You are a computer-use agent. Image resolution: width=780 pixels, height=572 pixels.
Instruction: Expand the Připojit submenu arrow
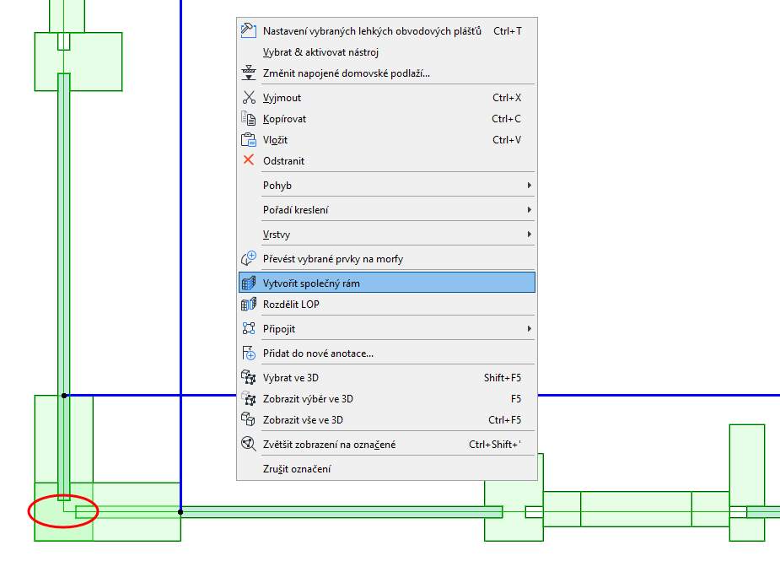pos(529,328)
